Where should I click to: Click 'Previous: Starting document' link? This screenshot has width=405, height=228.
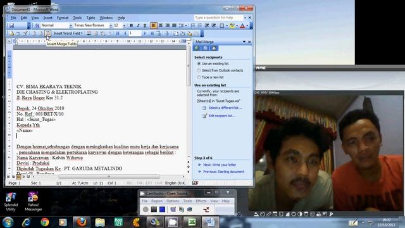223,172
